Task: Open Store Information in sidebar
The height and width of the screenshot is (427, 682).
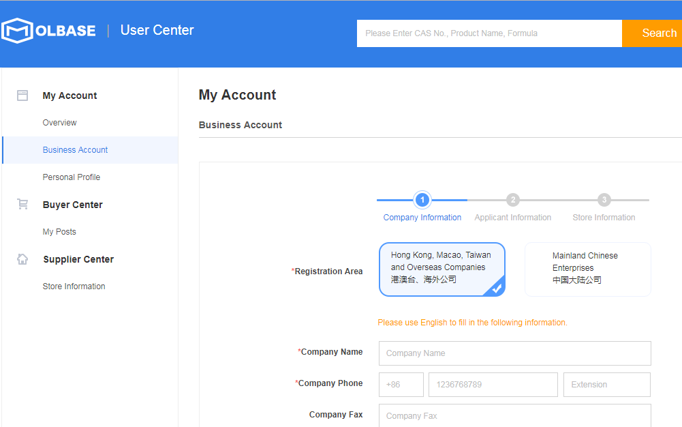Action: [74, 286]
